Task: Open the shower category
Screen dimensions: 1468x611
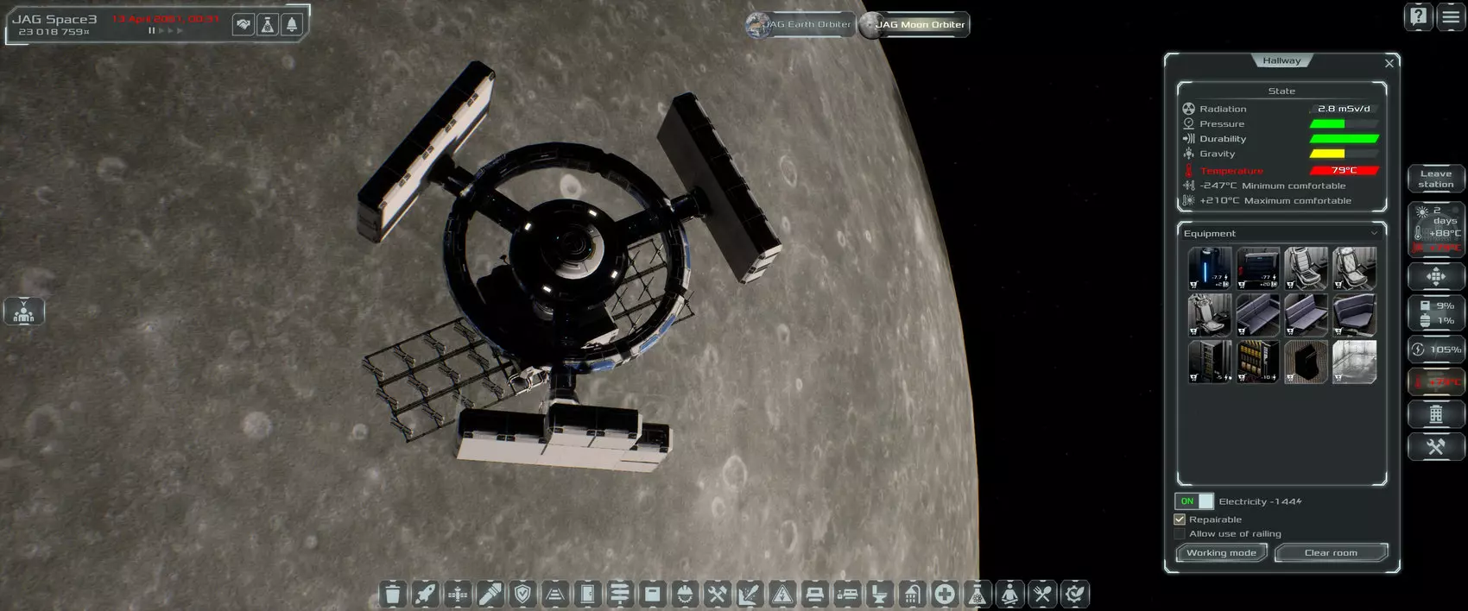Action: (x=912, y=594)
